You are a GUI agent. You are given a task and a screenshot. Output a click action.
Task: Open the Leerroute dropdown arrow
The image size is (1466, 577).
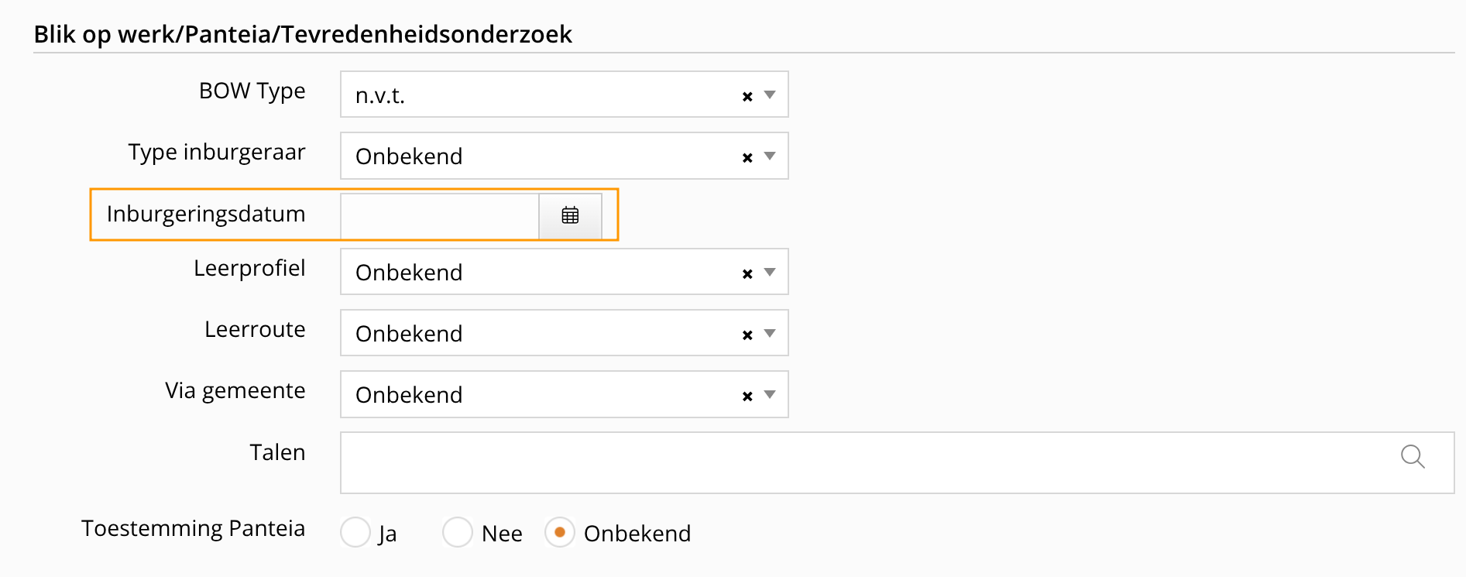pyautogui.click(x=770, y=333)
